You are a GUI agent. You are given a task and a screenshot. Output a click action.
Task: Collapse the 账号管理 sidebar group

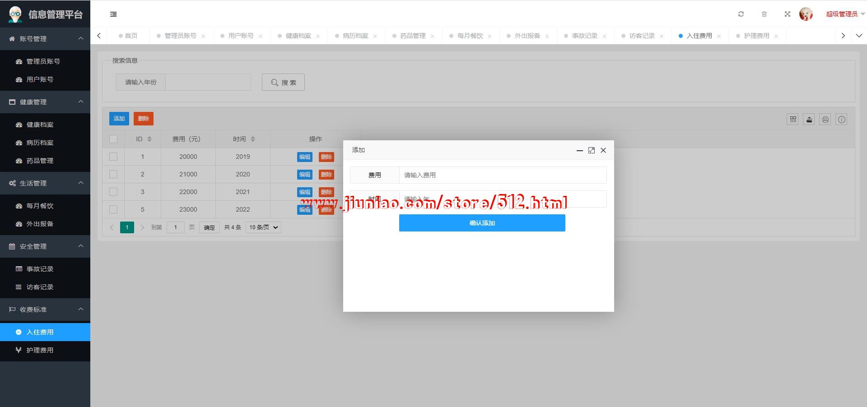(x=45, y=39)
